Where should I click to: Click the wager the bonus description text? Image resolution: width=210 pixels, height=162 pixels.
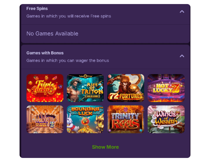pyautogui.click(x=68, y=60)
